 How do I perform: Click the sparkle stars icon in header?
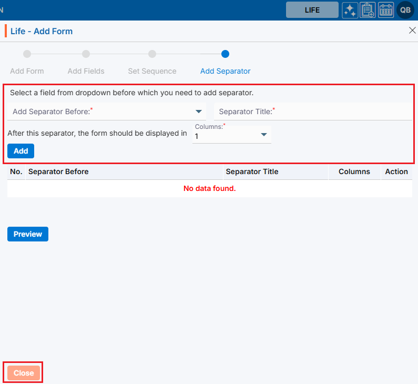point(350,10)
